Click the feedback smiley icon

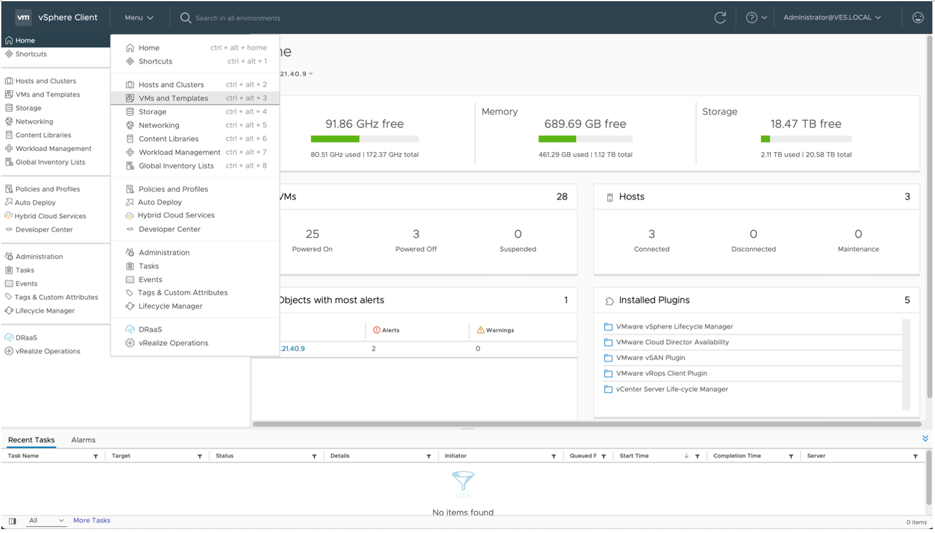919,18
